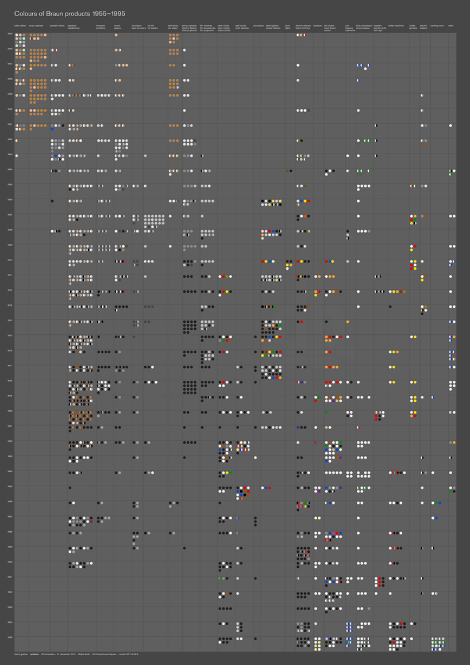Select the 'torch lights' column header
470x665 pixels.
[x=288, y=27]
